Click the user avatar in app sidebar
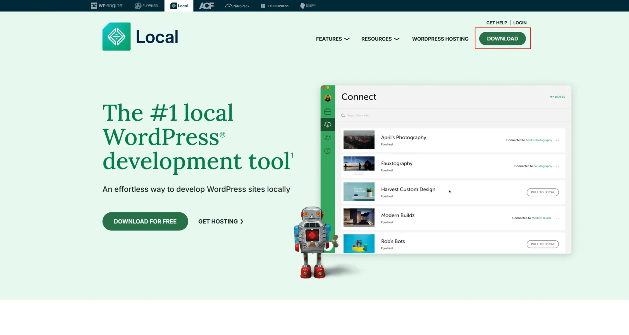The image size is (629, 335). (328, 98)
